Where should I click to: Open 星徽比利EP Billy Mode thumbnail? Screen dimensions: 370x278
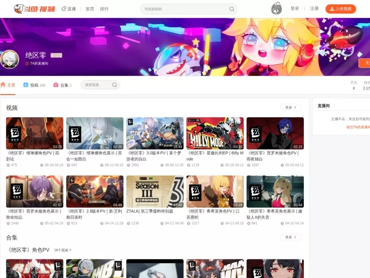pos(215,133)
